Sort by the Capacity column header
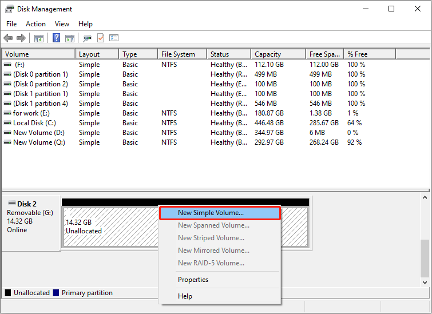Image resolution: width=432 pixels, height=314 pixels. pos(279,54)
